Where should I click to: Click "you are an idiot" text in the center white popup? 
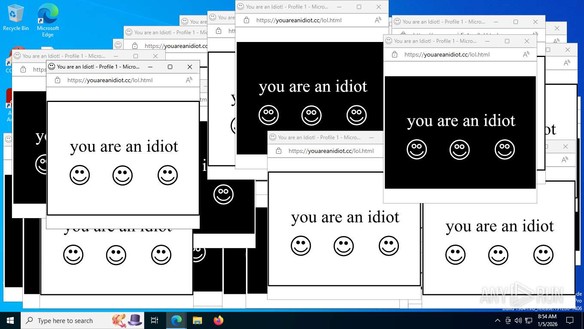click(345, 217)
